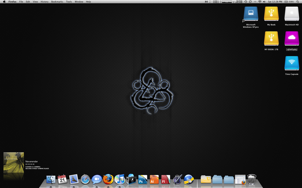The width and height of the screenshot is (302, 188).
Task: Launch Adobe Illustrator (Ai) from dock
Action: tap(154, 179)
